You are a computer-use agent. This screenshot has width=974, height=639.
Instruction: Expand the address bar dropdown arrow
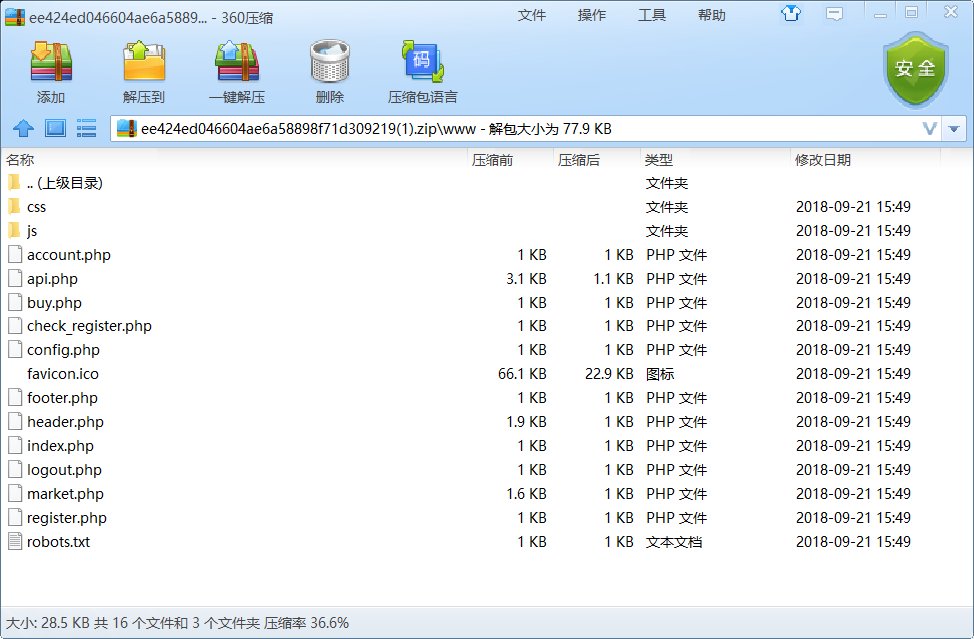pyautogui.click(x=954, y=129)
